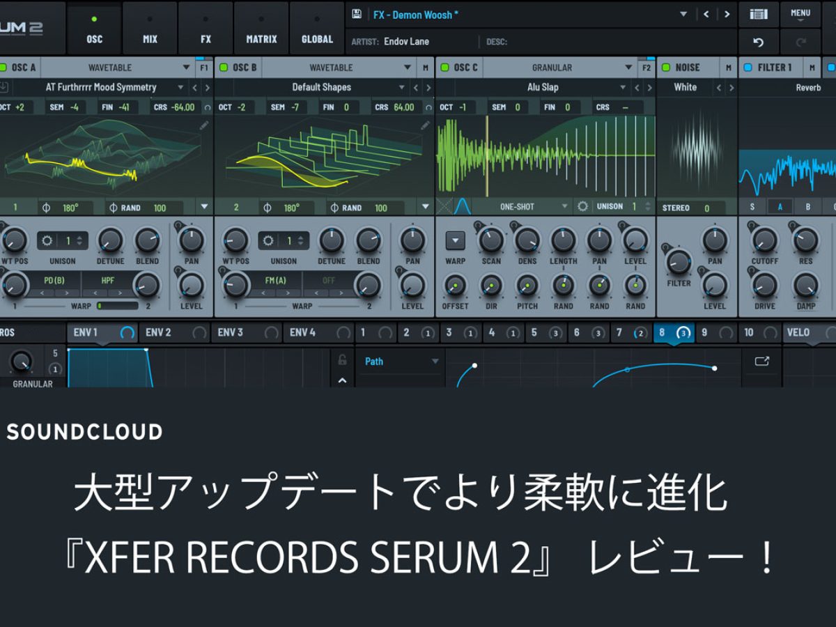The width and height of the screenshot is (836, 627).
Task: Open OSC A WAVETABLE type dropdown
Action: click(x=117, y=68)
